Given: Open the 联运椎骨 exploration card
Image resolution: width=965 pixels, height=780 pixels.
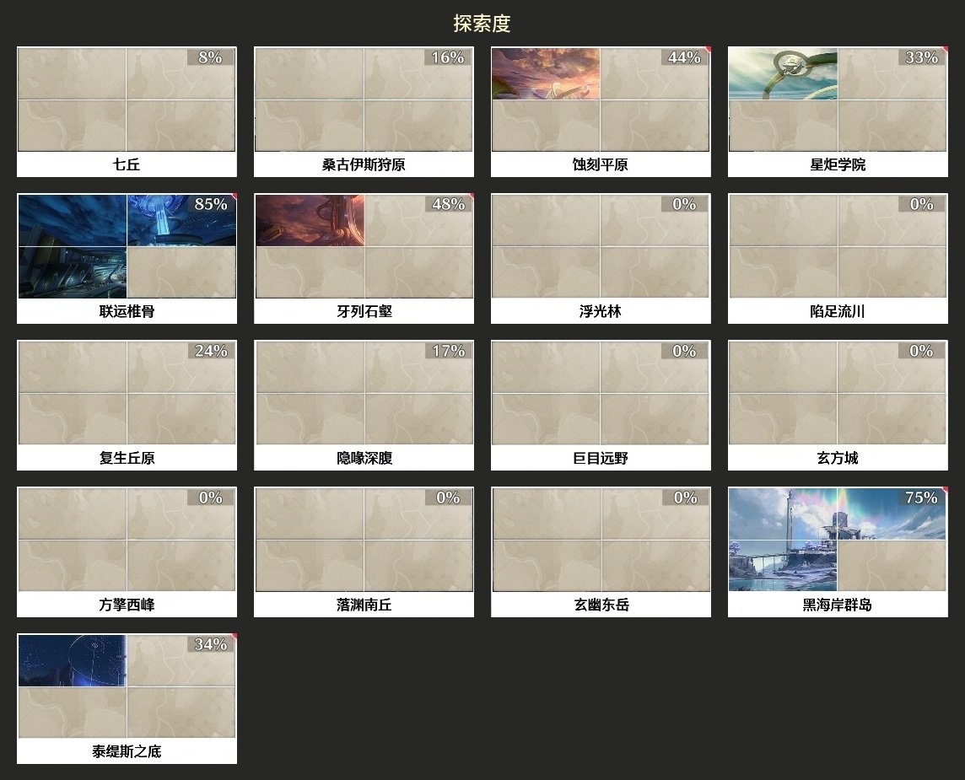Looking at the screenshot, I should click(x=127, y=258).
